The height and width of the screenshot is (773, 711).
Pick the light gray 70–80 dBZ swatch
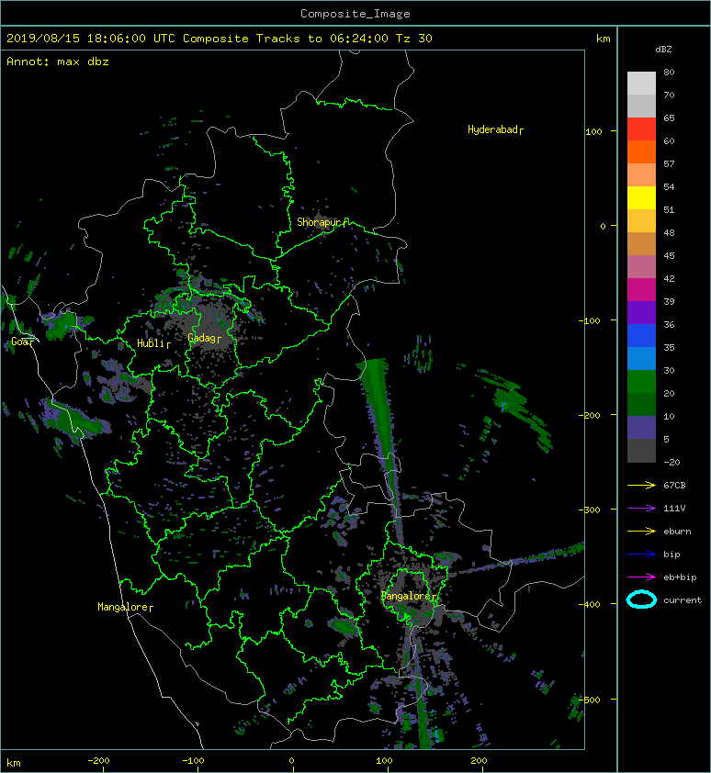point(641,83)
